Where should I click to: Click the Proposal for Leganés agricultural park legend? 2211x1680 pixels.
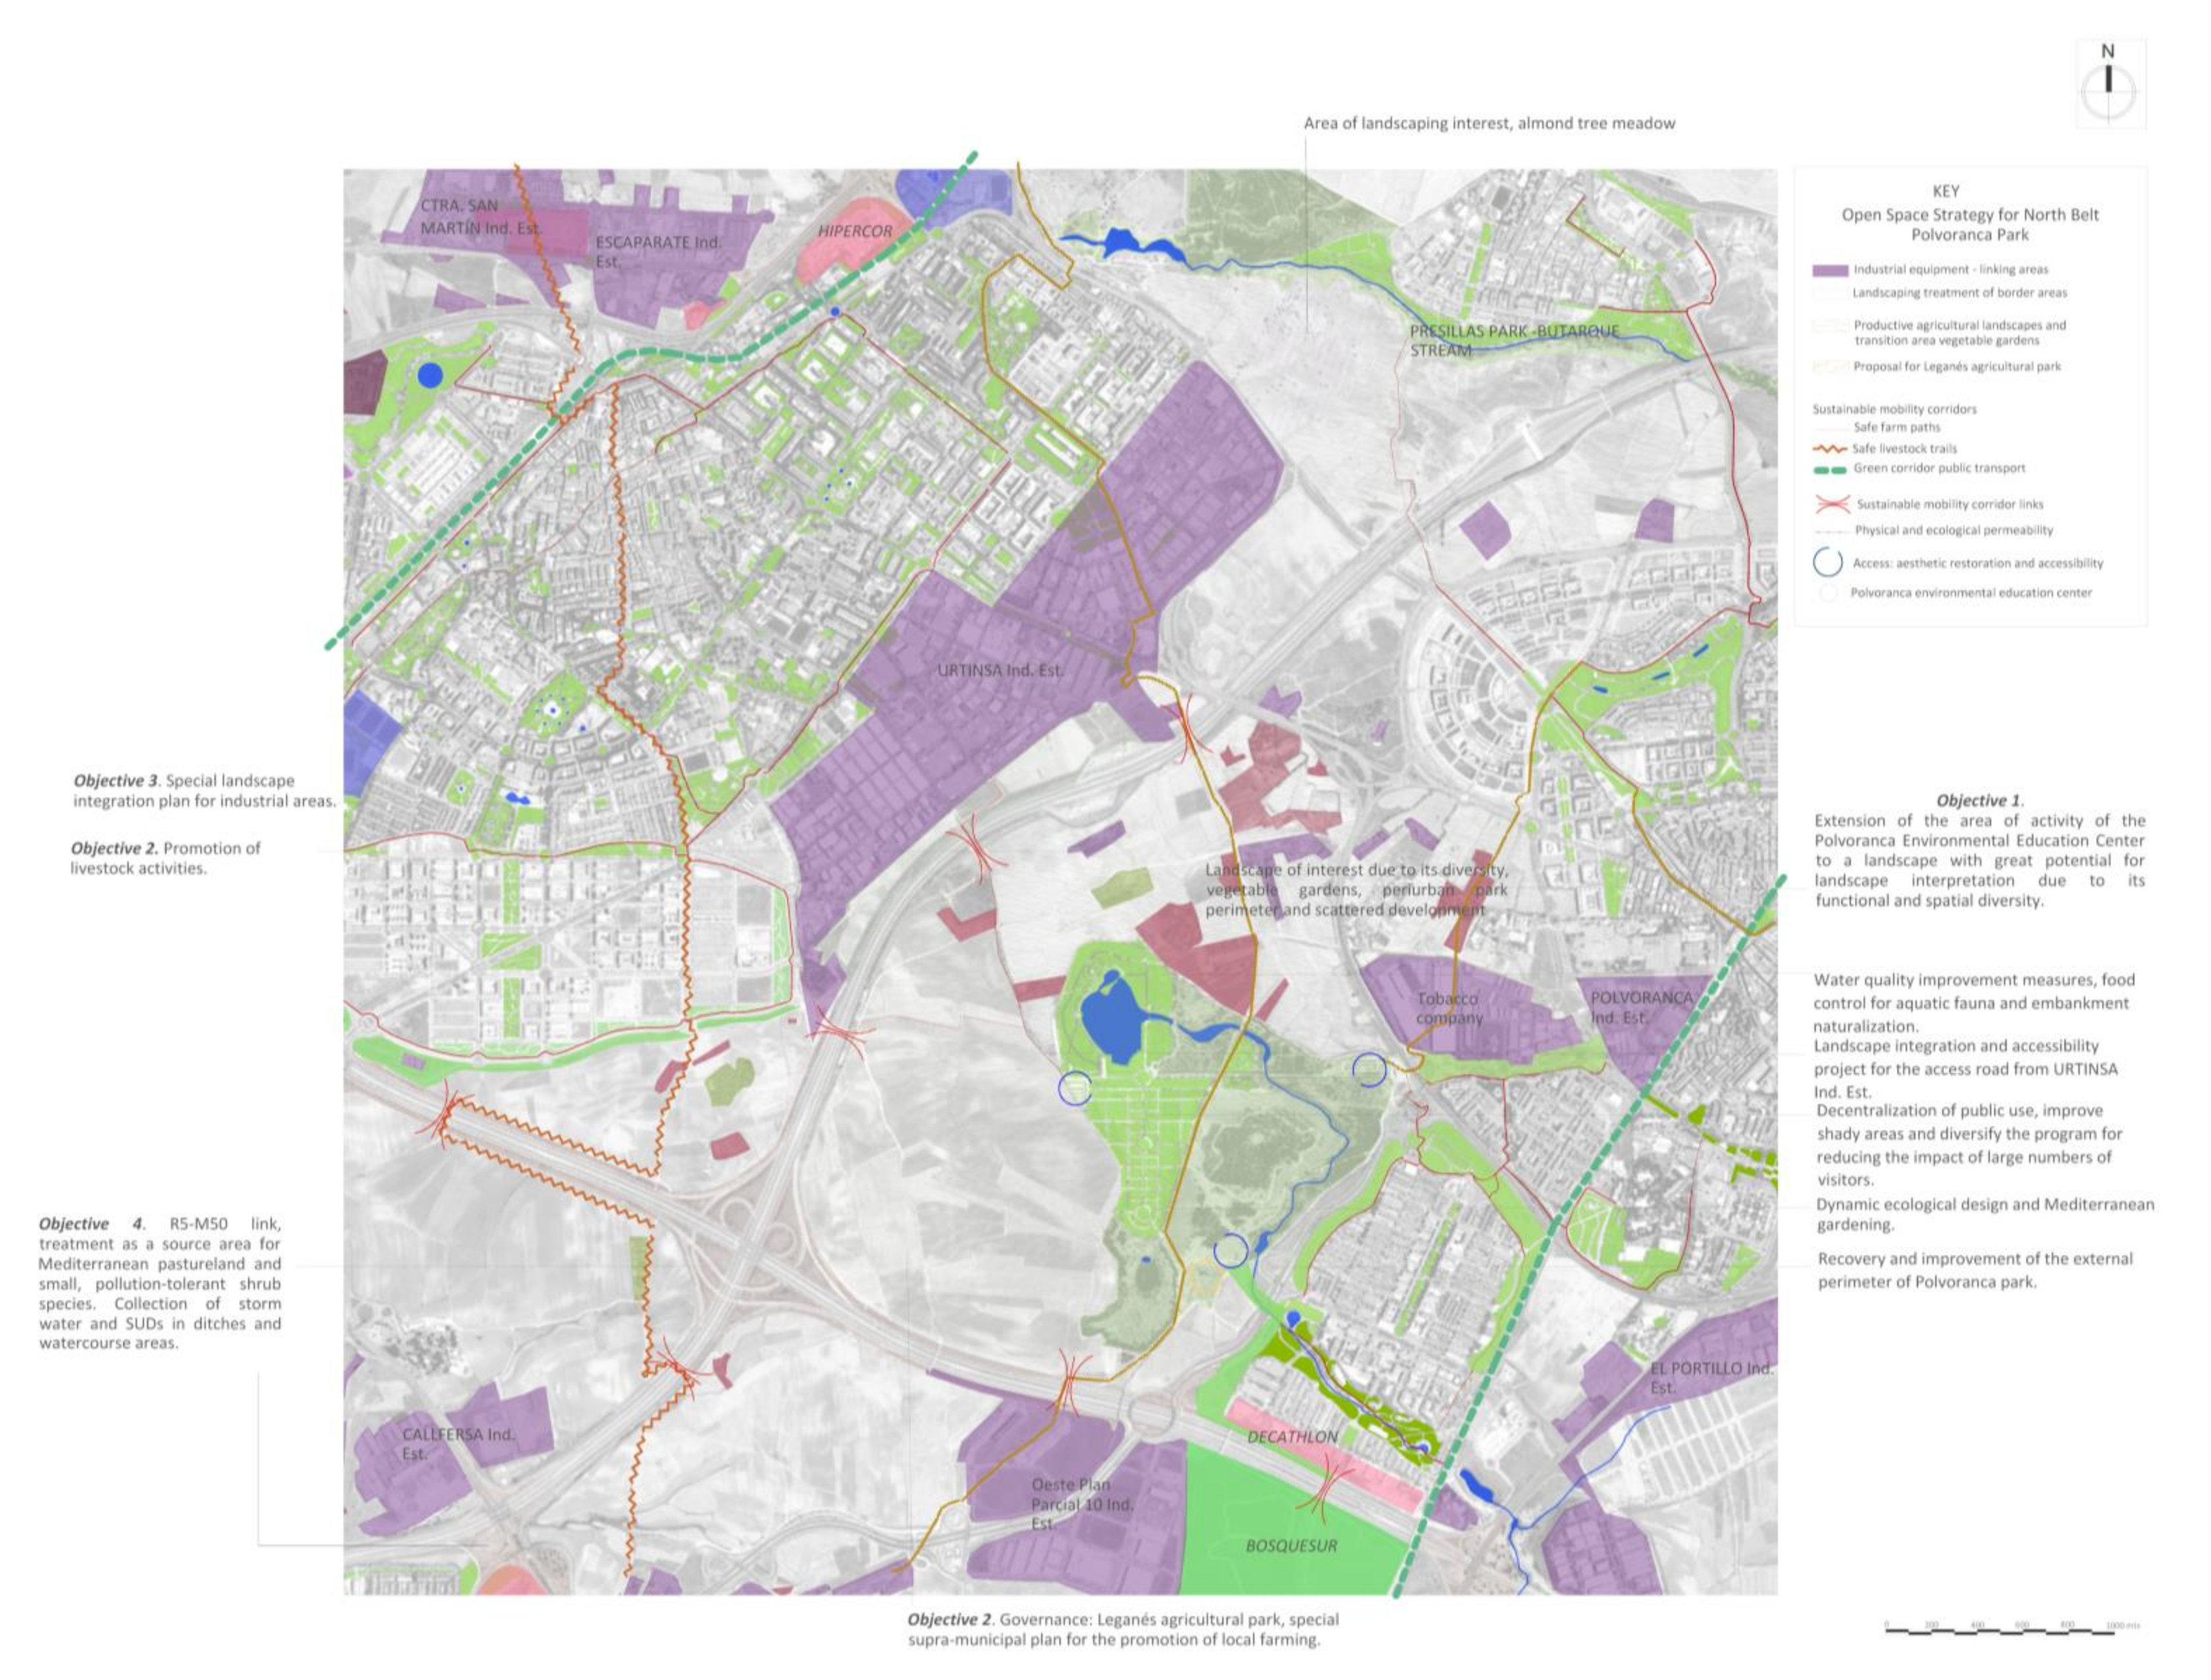coord(1956,366)
